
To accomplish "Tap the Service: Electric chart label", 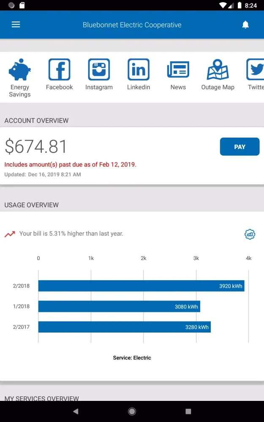I will point(132,358).
